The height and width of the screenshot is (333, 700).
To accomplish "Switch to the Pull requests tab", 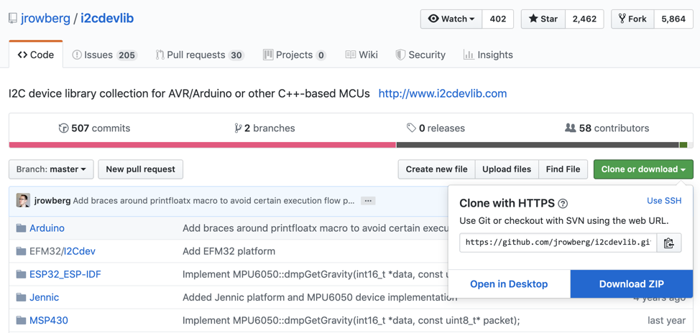I will [x=200, y=55].
